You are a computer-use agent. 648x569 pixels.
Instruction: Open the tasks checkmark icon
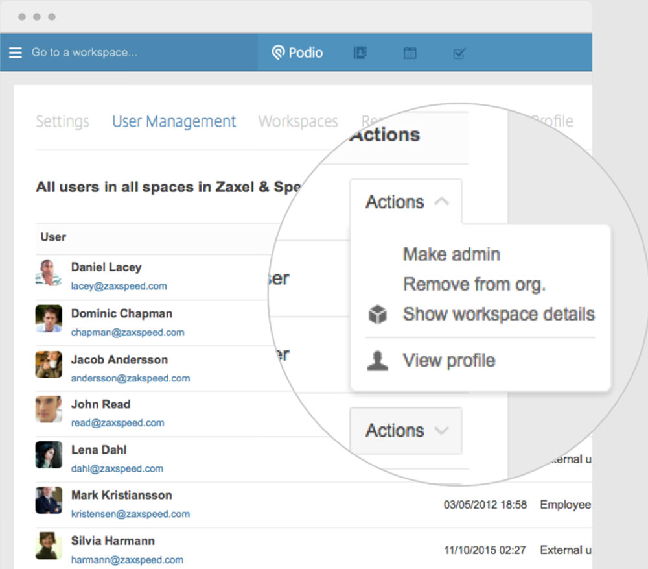459,53
